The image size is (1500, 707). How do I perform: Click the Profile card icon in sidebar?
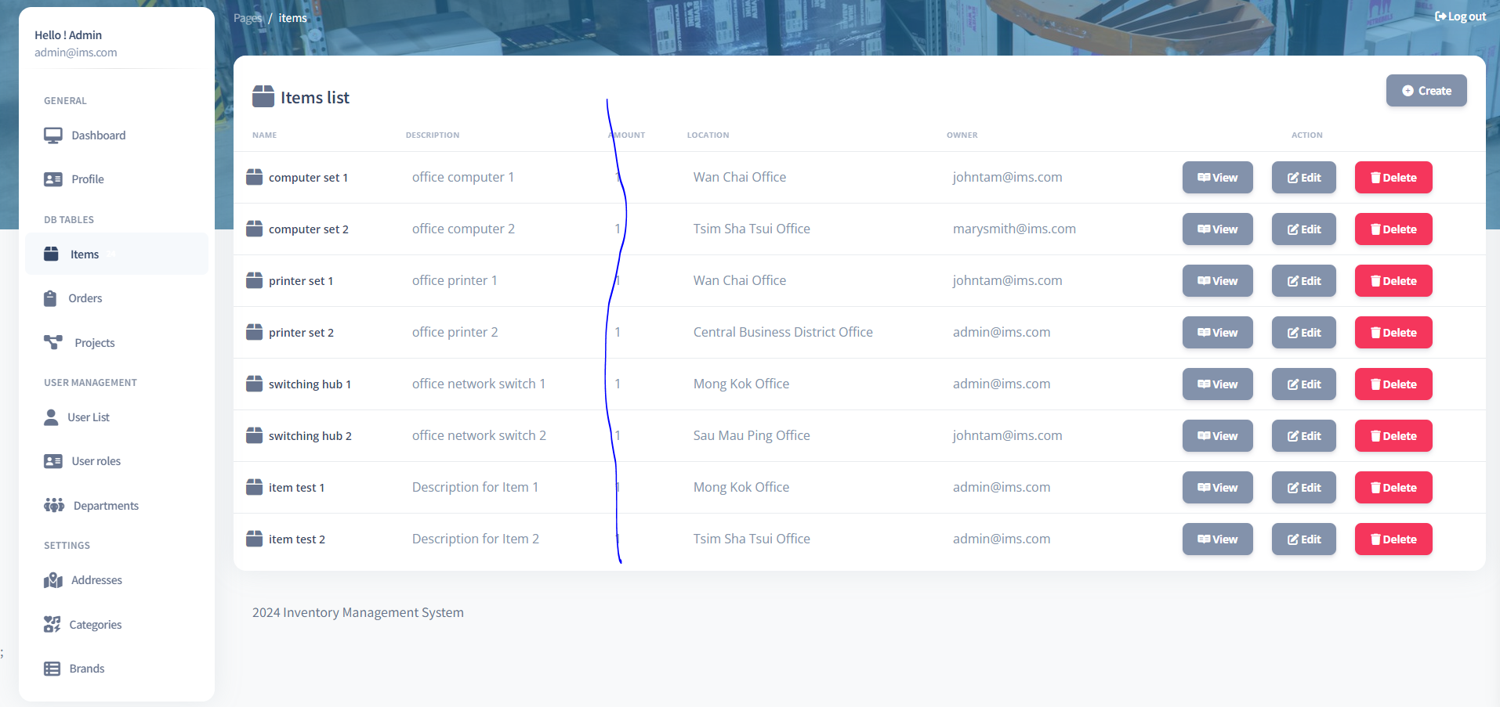point(53,179)
